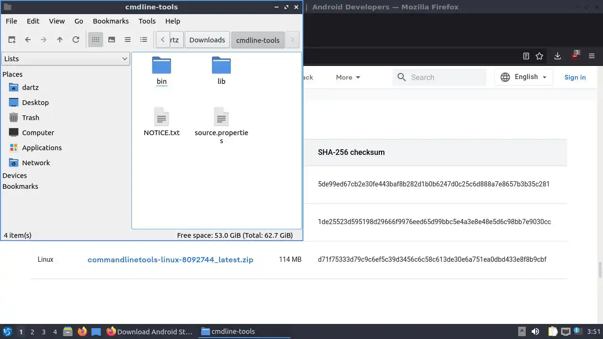Select the bin folder
Viewport: 603px width, 339px height.
(162, 71)
